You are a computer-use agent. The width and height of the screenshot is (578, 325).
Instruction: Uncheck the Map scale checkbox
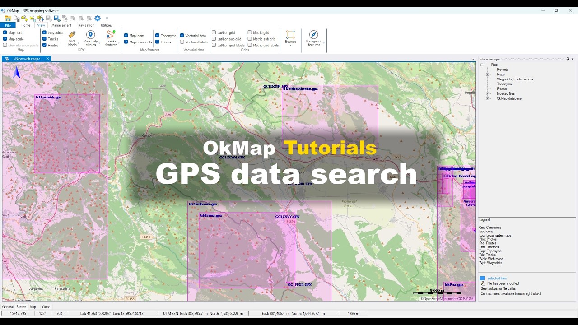point(5,39)
